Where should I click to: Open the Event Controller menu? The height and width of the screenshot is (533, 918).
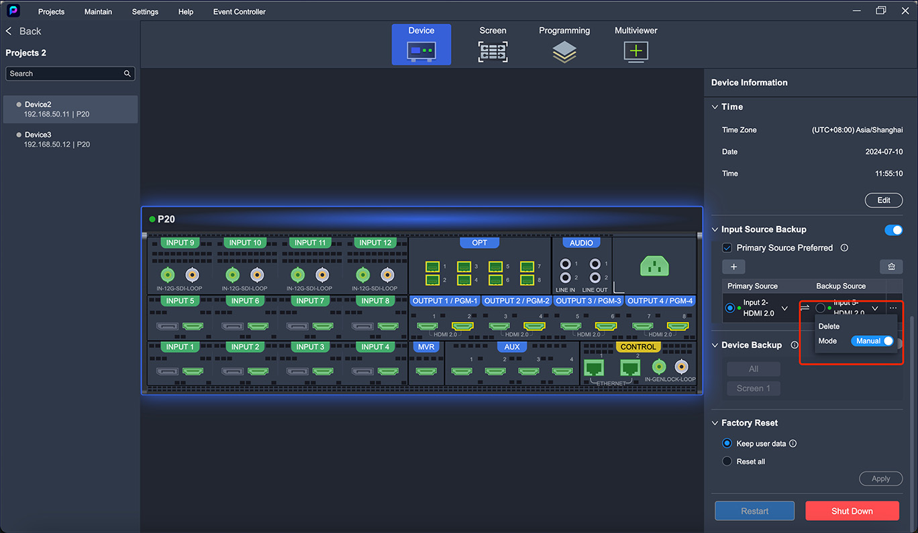coord(240,11)
